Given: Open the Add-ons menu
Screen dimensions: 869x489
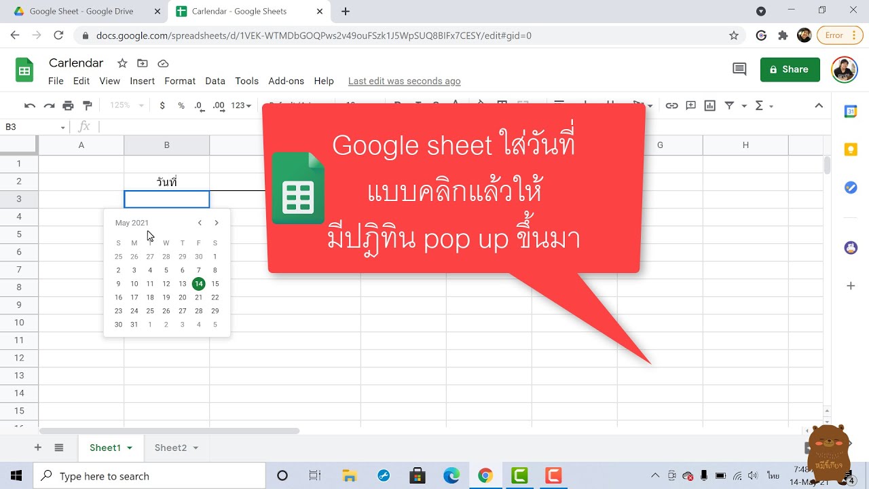Looking at the screenshot, I should click(286, 81).
